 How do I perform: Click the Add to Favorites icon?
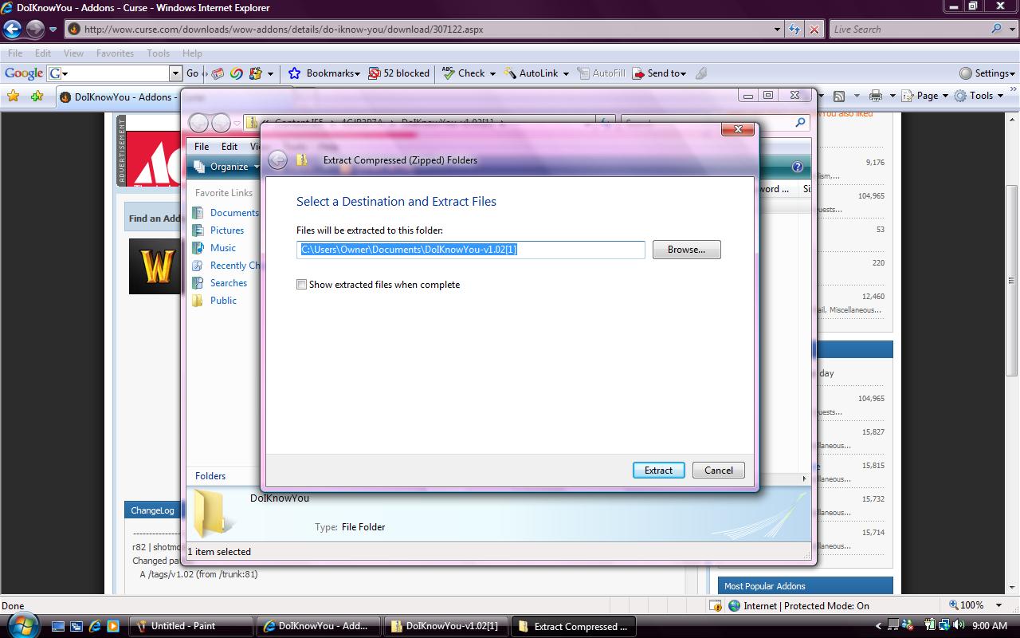pyautogui.click(x=37, y=96)
